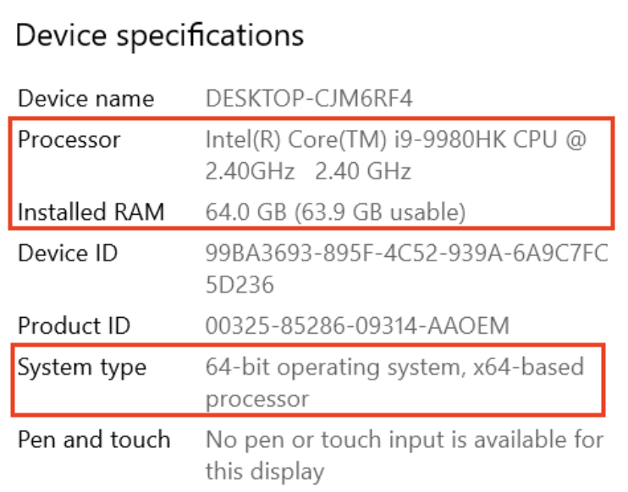Select the Intel Core i9-9980HK text line
Screen dimensions: 628x492
click(395, 139)
